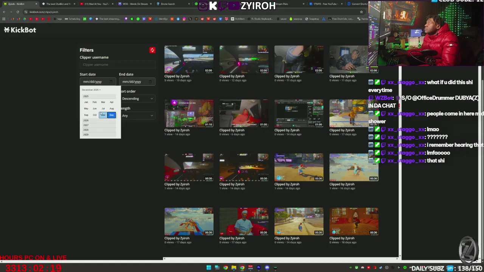Image resolution: width=484 pixels, height=272 pixels.
Task: Expand year 2029 in the date picker
Action: (99, 134)
